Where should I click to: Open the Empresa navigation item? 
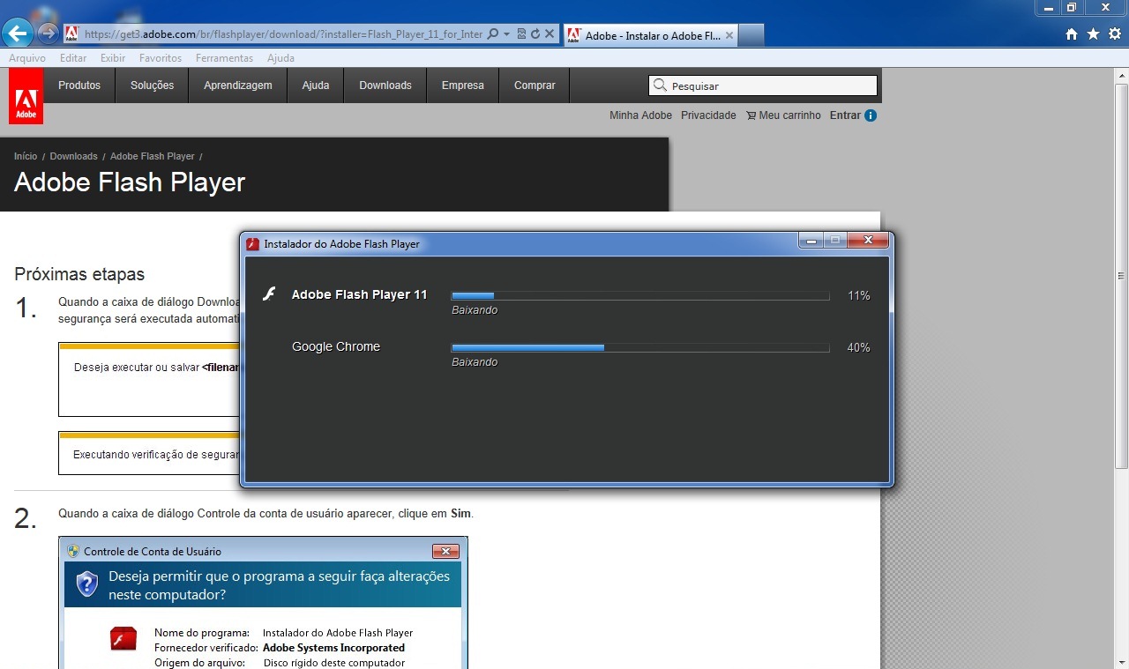point(463,85)
